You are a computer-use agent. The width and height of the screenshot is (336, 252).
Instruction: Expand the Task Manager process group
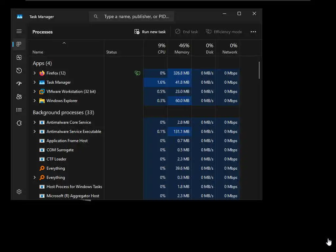pos(34,82)
